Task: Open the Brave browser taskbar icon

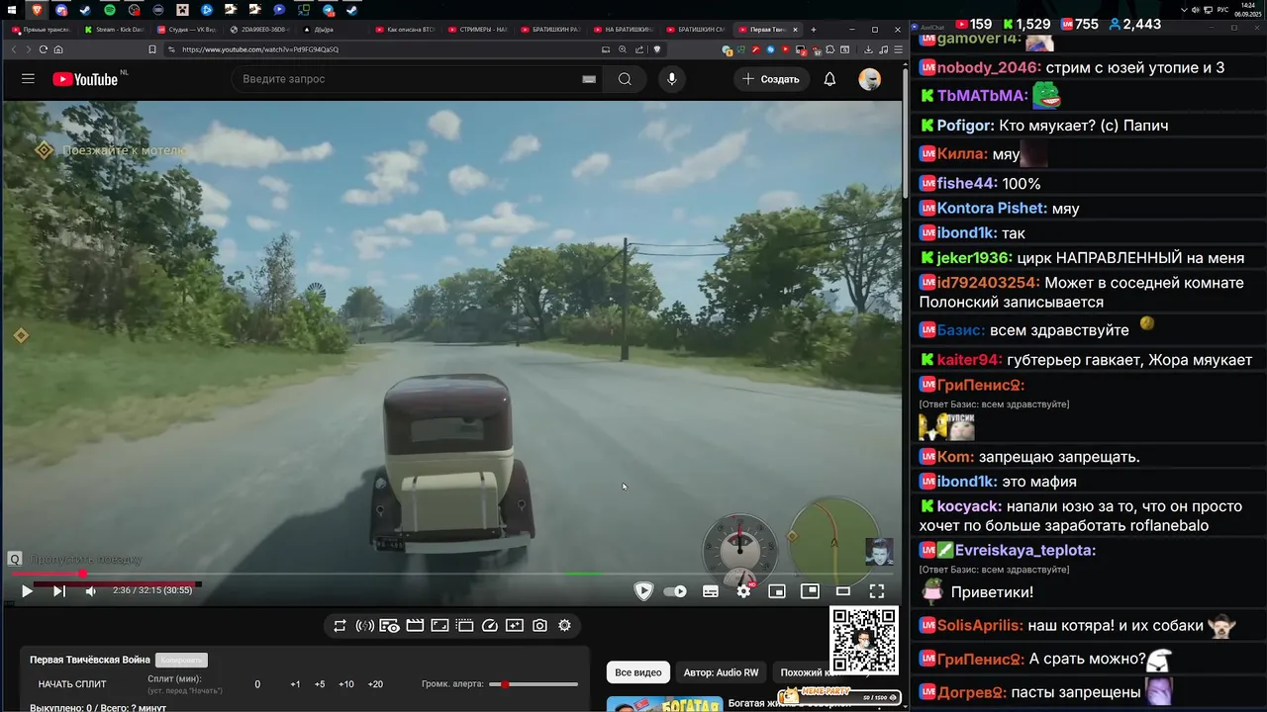Action: 38,10
